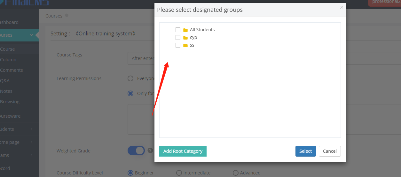Viewport: 401px width, 177px height.
Task: Click the designated groups text box
Action: pyautogui.click(x=264, y=119)
